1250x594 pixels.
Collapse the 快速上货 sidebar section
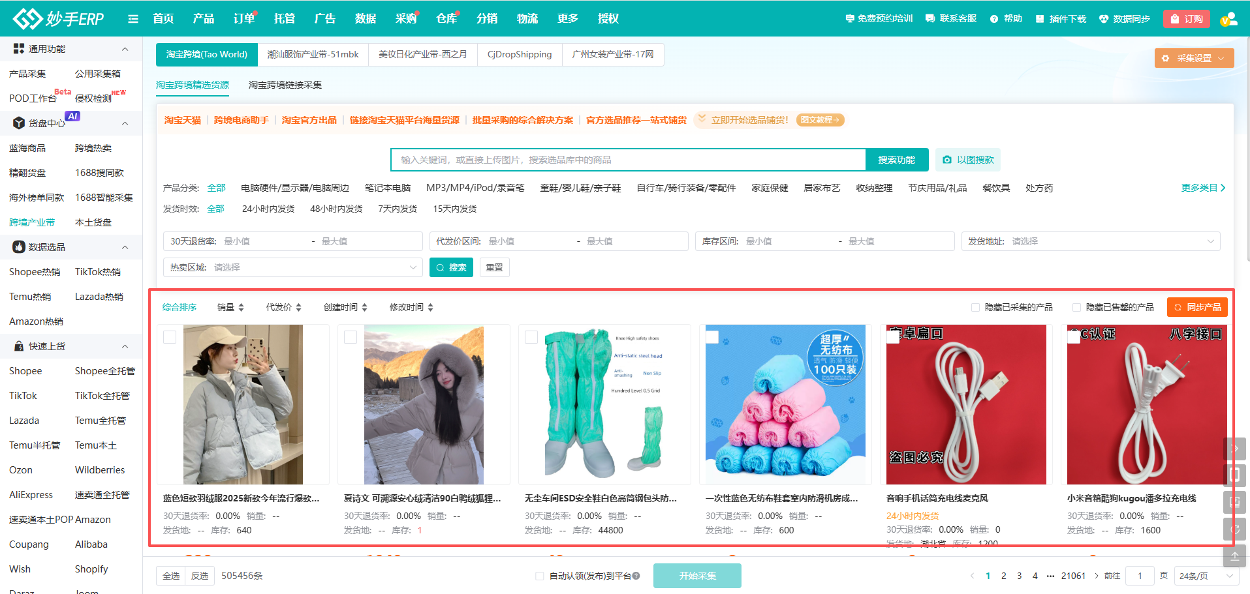click(x=125, y=346)
